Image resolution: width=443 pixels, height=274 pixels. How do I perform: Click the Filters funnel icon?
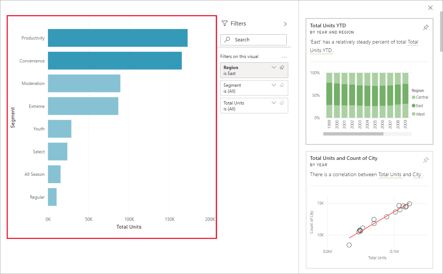coord(225,23)
